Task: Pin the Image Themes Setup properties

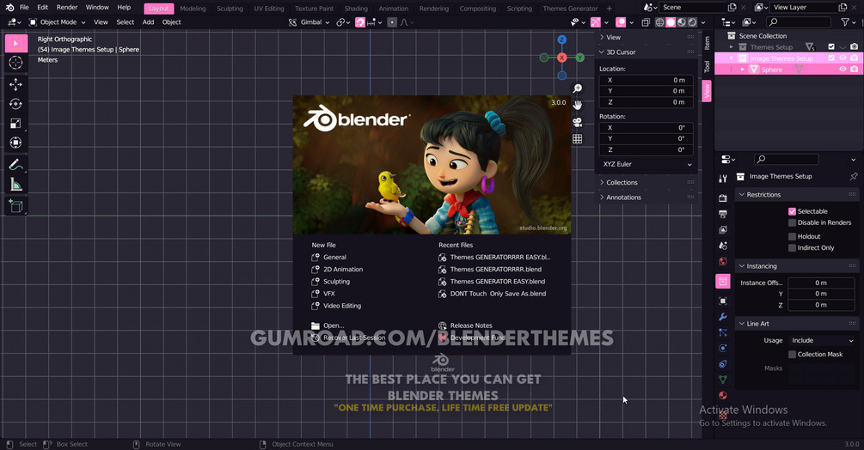Action: pos(854,177)
